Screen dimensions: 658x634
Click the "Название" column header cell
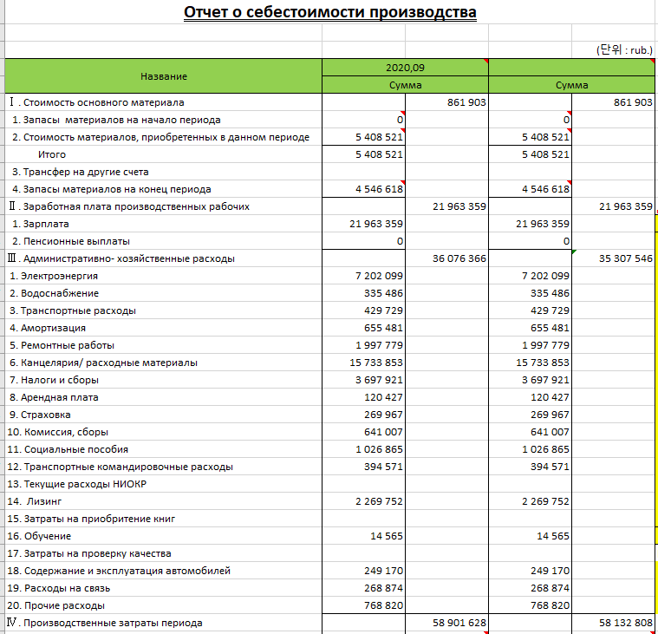tap(163, 76)
